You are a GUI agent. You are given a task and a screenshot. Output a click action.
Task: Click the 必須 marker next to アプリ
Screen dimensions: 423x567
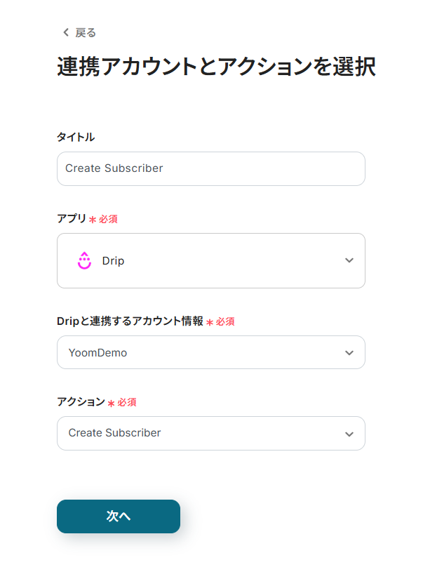[108, 219]
